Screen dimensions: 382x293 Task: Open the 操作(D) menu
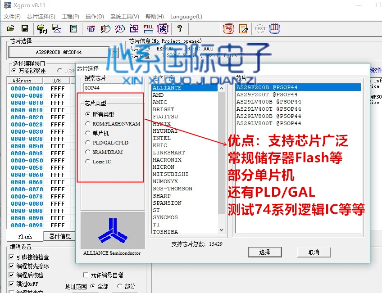[95, 17]
